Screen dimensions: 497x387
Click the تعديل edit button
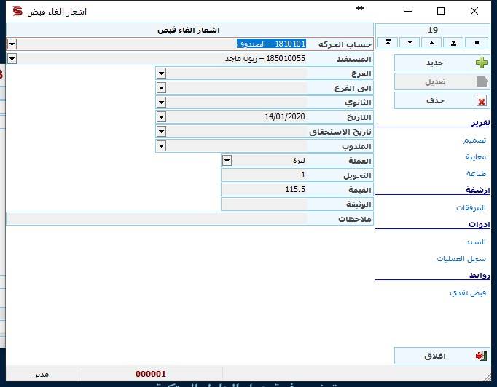pos(442,81)
